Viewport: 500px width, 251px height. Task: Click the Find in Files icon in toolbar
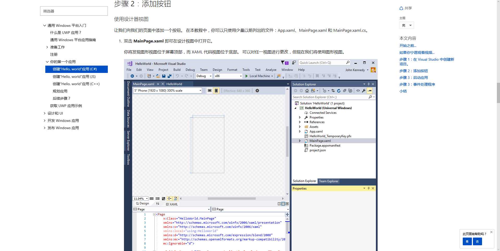[x=279, y=76]
